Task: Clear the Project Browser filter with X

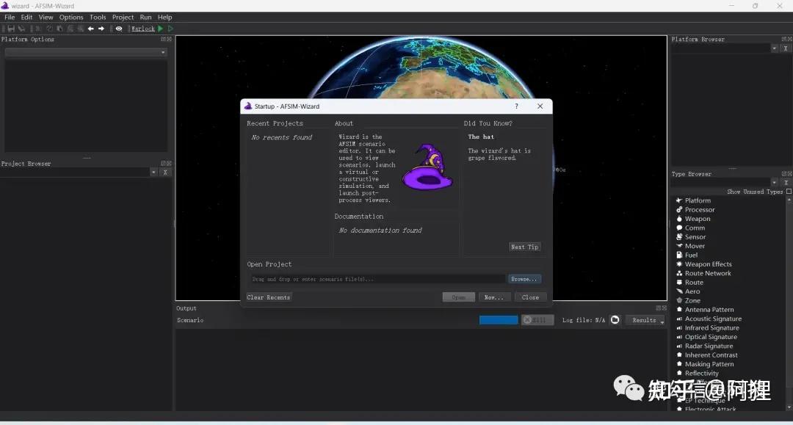Action: (x=165, y=172)
